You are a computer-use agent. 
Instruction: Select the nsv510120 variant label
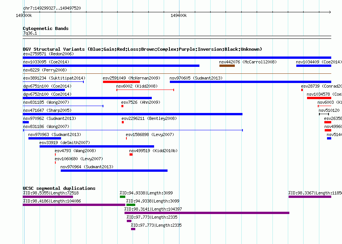tap(329, 110)
